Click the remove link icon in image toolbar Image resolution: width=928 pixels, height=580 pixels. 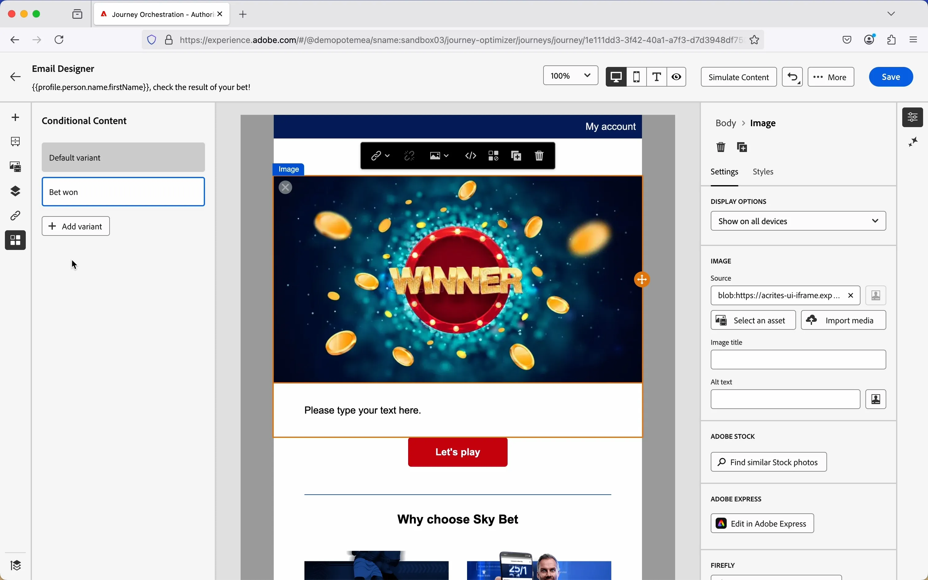410,156
